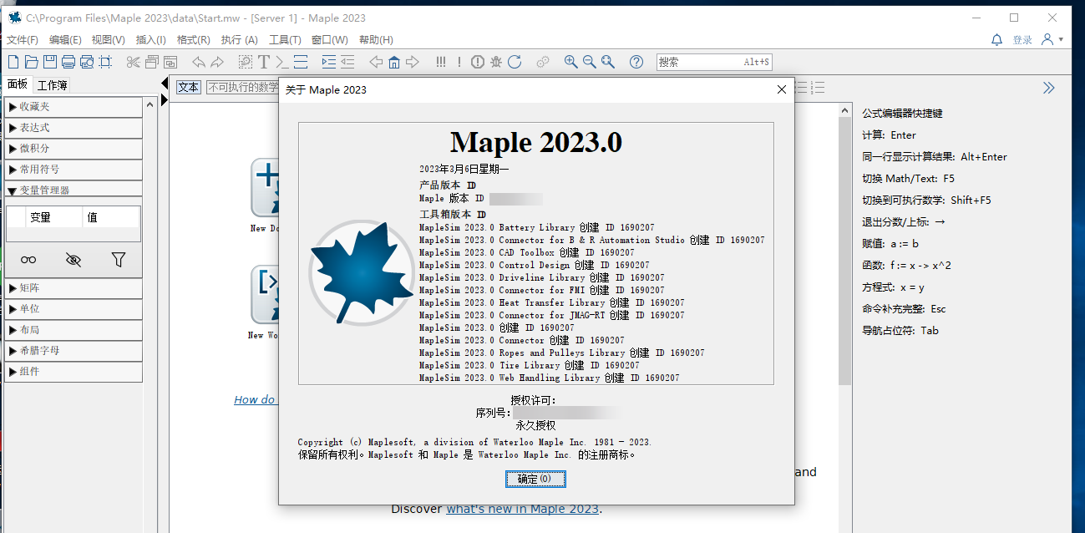Viewport: 1085px width, 533px height.
Task: Click the glasses icon in variable manager
Action: [x=28, y=260]
